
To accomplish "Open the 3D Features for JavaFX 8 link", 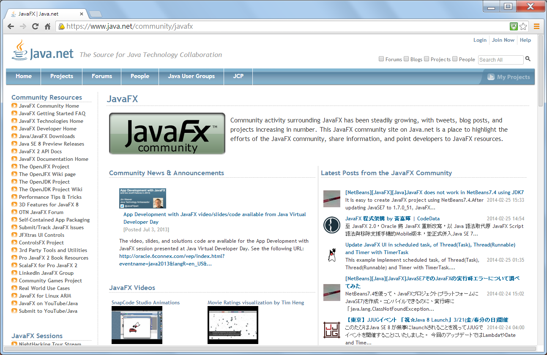I will tap(49, 205).
